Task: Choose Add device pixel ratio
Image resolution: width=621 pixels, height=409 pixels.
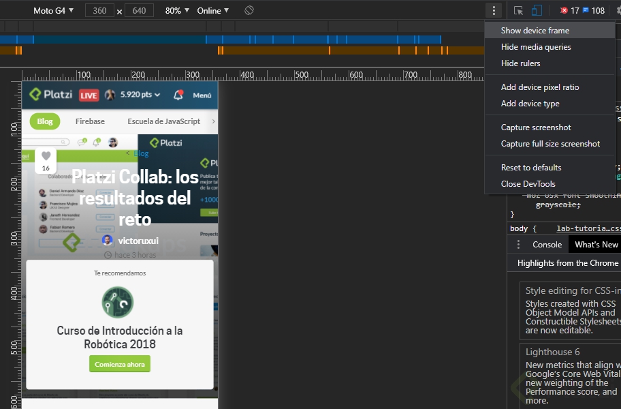Action: [x=550, y=87]
